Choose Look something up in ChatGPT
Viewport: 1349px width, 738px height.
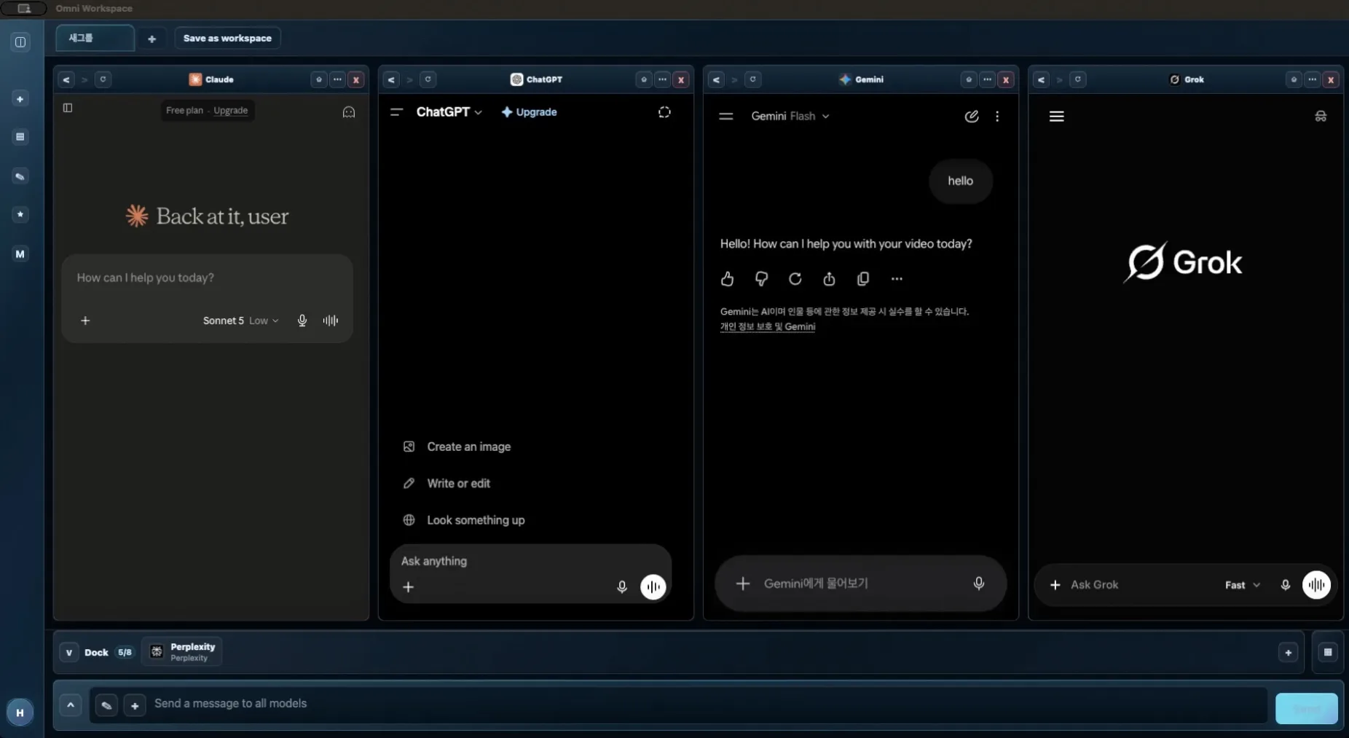tap(464, 520)
